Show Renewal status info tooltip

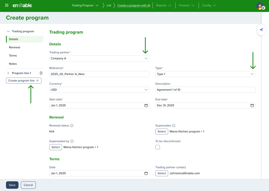[72, 126]
